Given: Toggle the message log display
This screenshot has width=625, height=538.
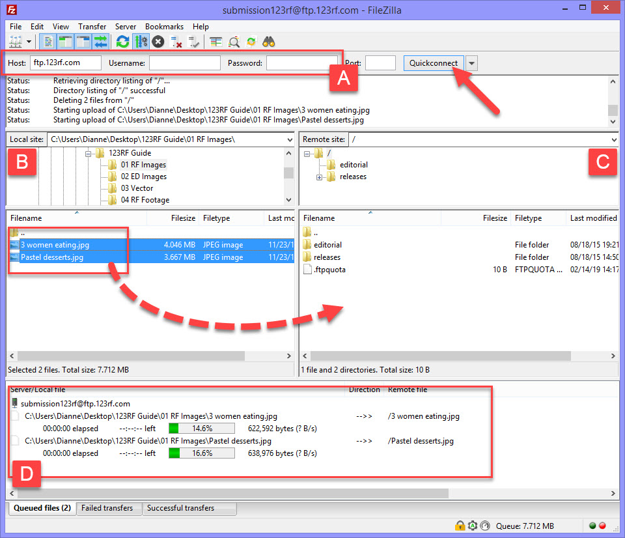Looking at the screenshot, I should pyautogui.click(x=48, y=42).
